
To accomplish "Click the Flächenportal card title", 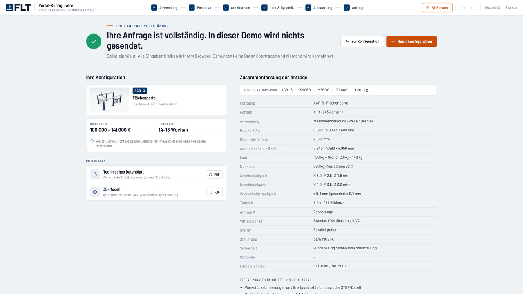I will click(145, 98).
